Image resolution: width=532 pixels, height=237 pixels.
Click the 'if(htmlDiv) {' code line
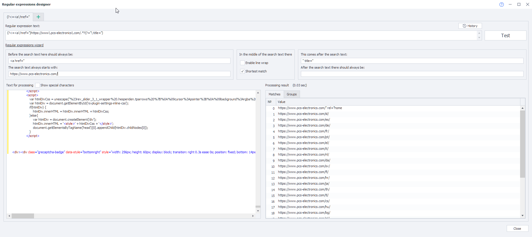point(38,107)
